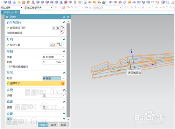The height and width of the screenshot is (129, 175).
Task: Click the 指定原始曲线 label
Action: pyautogui.click(x=14, y=33)
